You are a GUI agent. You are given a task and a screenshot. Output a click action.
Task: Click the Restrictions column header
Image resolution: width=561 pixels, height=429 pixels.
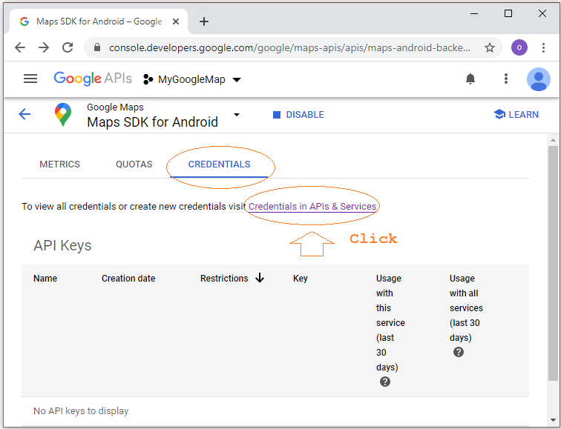(x=224, y=279)
